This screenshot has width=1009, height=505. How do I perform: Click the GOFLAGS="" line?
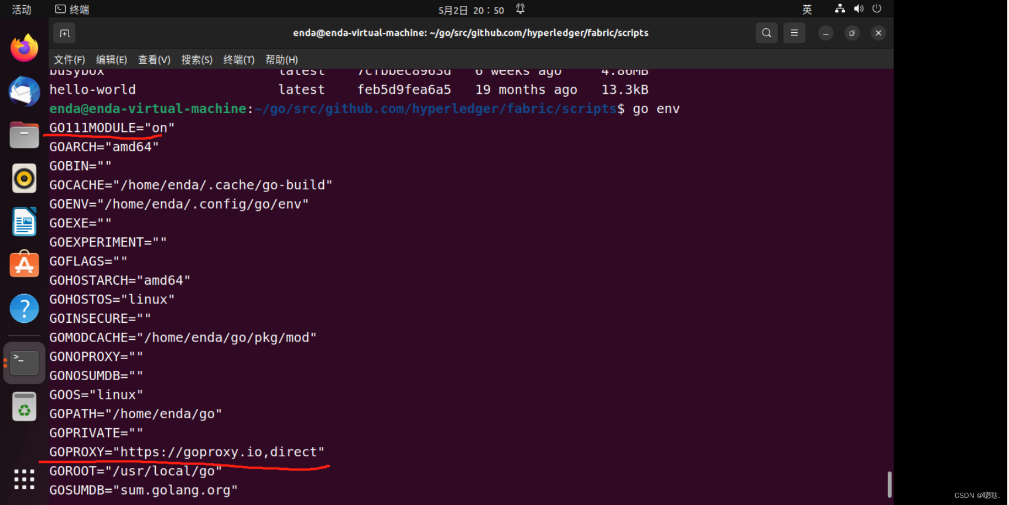click(88, 261)
